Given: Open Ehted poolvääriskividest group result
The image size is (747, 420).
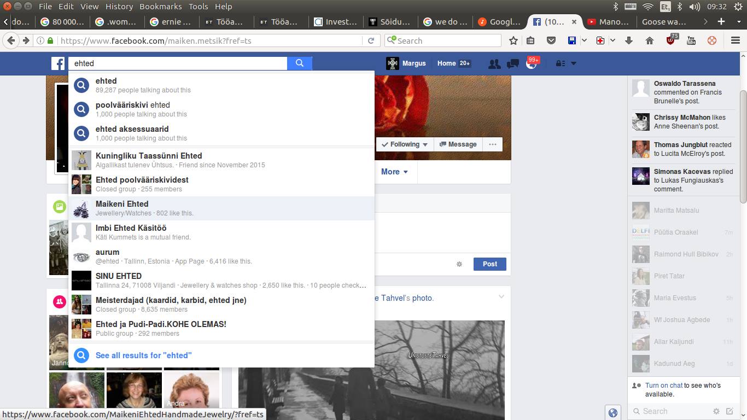Looking at the screenshot, I should coord(221,184).
